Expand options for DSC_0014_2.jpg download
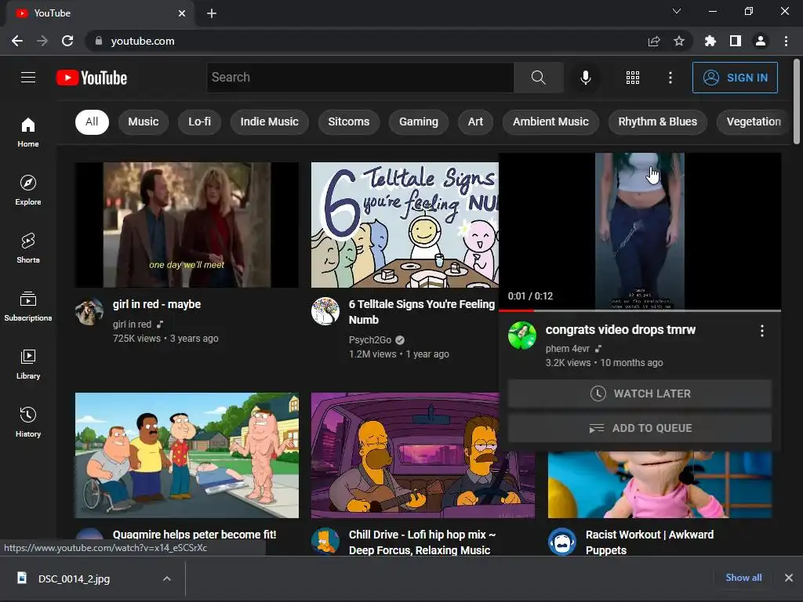This screenshot has height=602, width=803. click(166, 578)
